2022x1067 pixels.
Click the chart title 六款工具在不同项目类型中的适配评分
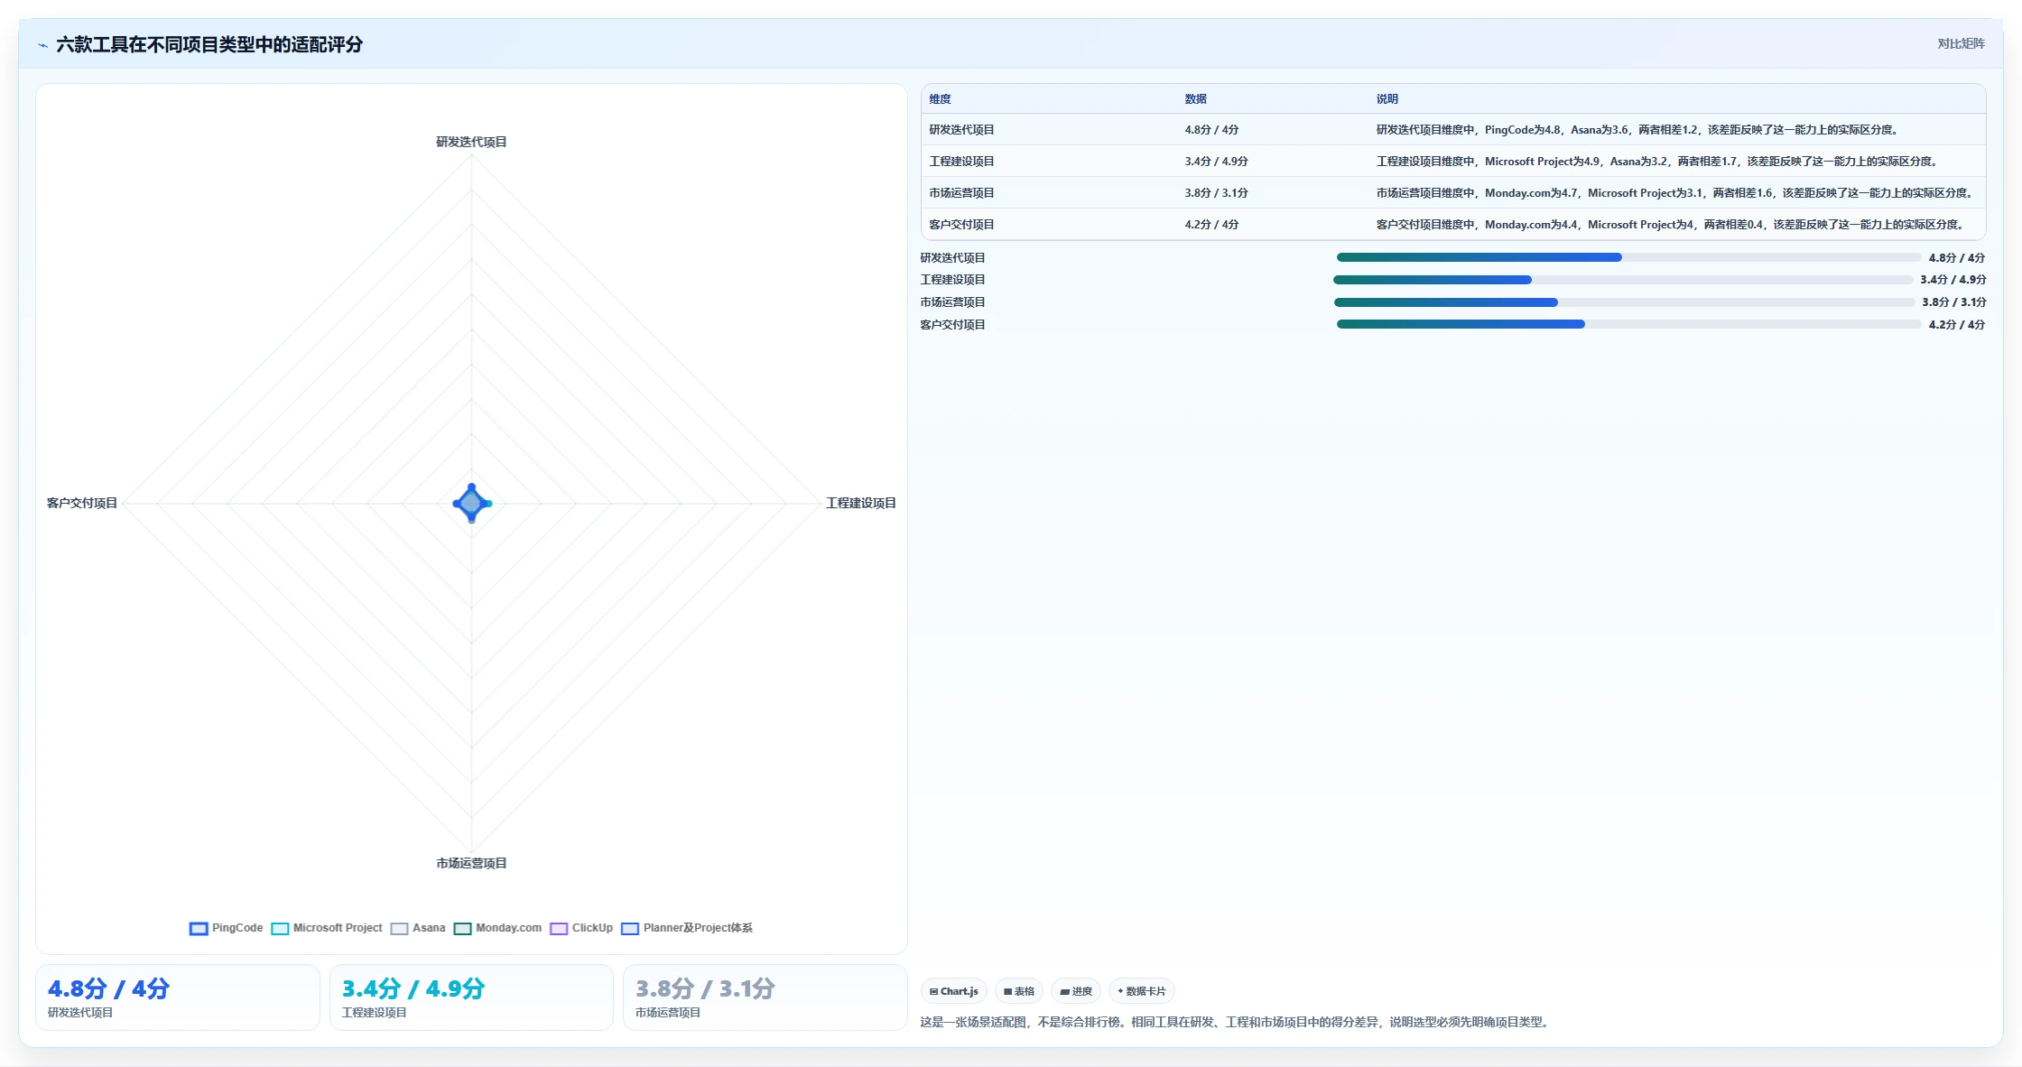pyautogui.click(x=209, y=44)
